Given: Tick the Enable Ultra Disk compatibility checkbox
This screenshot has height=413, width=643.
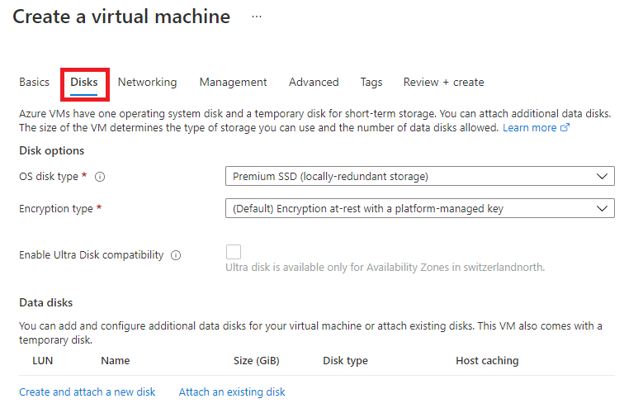Looking at the screenshot, I should (234, 252).
